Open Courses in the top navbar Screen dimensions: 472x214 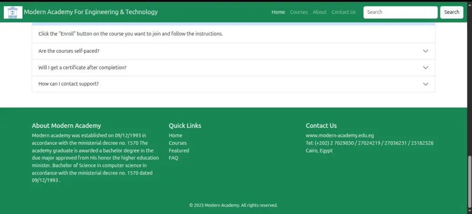click(x=299, y=12)
